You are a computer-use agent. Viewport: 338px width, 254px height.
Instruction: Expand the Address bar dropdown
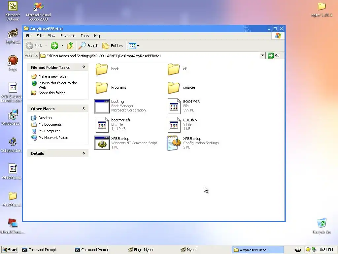(x=262, y=56)
